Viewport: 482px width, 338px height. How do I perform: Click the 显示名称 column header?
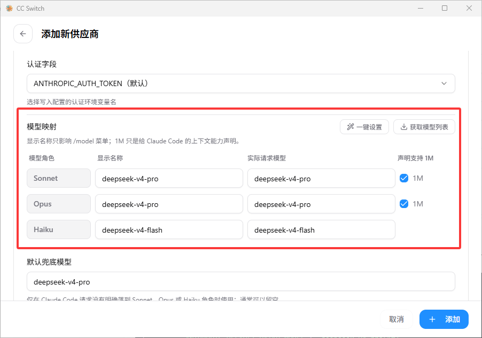[x=110, y=158]
